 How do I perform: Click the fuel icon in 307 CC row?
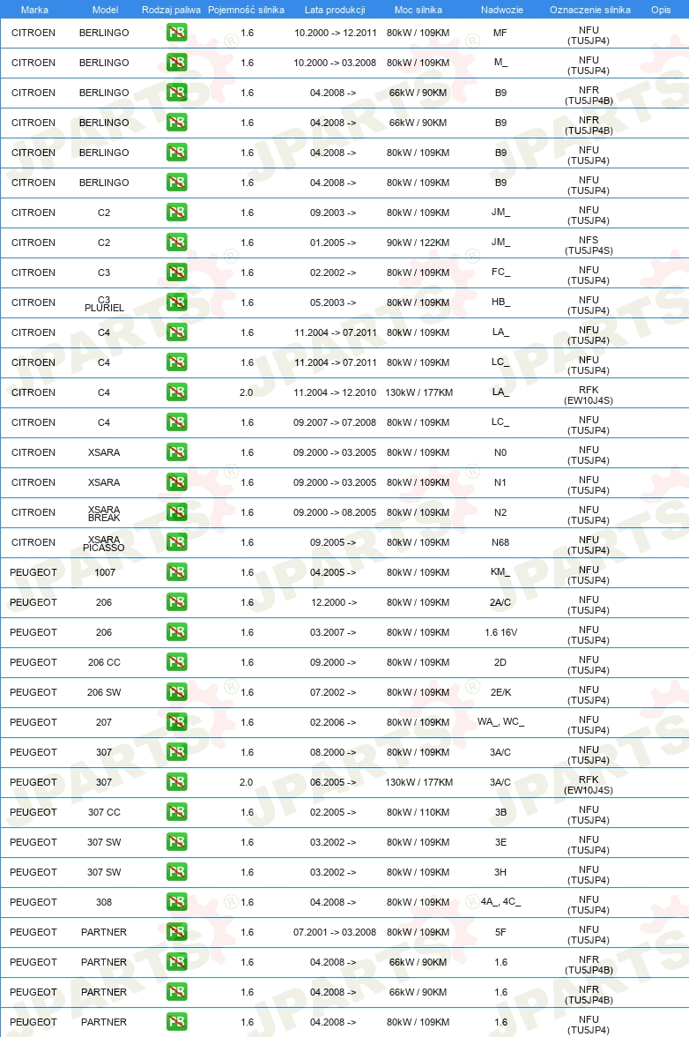[176, 811]
